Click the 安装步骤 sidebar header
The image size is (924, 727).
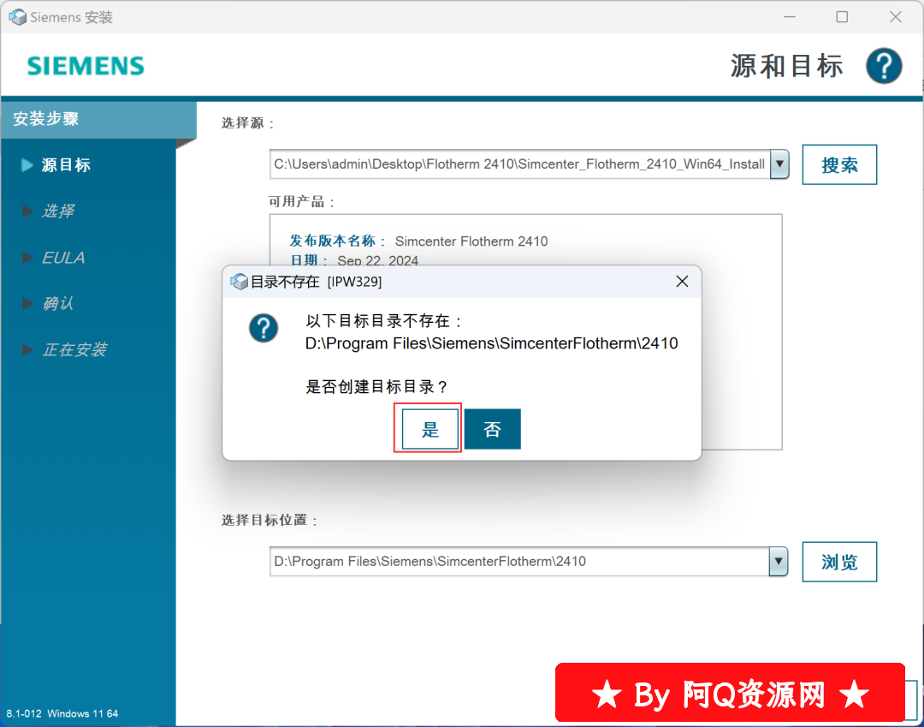point(98,120)
